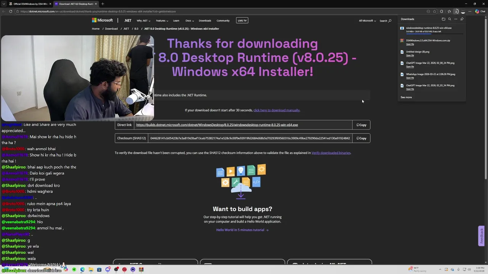Open Discord on the taskbar

click(x=108, y=270)
